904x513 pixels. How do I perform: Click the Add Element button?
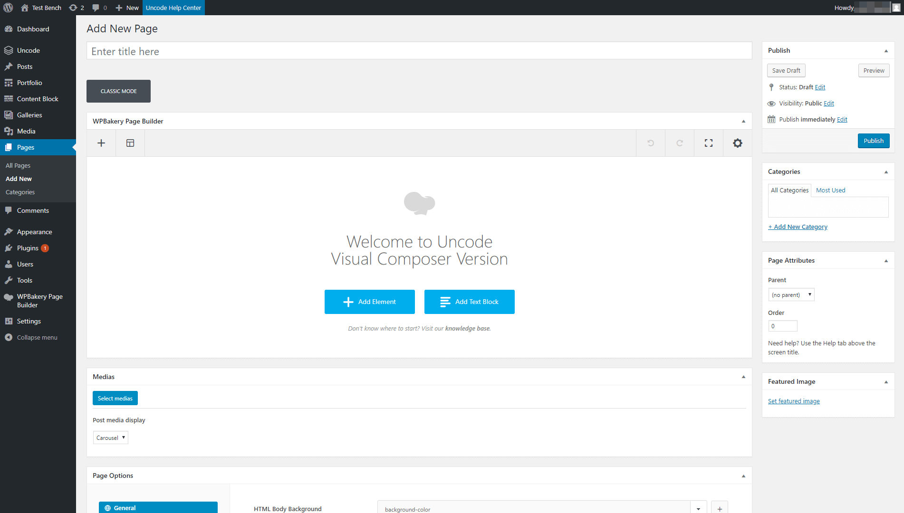370,302
